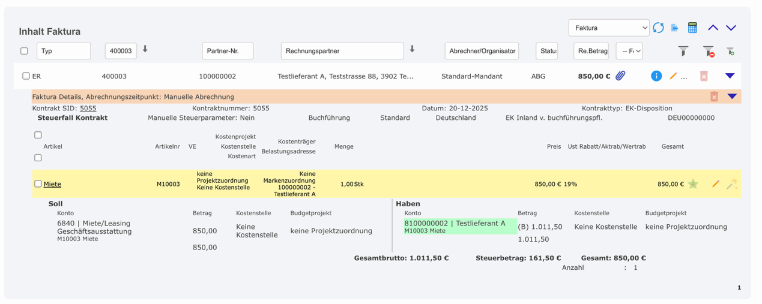The width and height of the screenshot is (762, 304).
Task: Apply filter with plain funnel icon
Action: coord(683,52)
